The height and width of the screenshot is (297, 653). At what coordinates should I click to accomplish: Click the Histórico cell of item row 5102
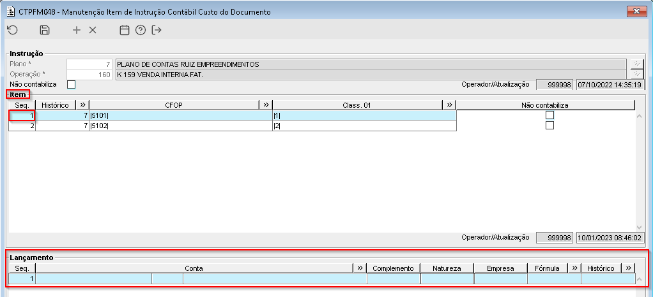[62, 126]
